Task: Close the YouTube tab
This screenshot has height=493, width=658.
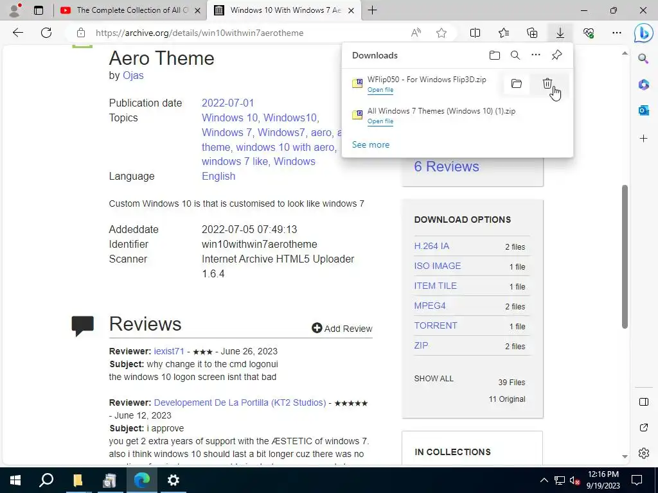Action: (x=197, y=10)
